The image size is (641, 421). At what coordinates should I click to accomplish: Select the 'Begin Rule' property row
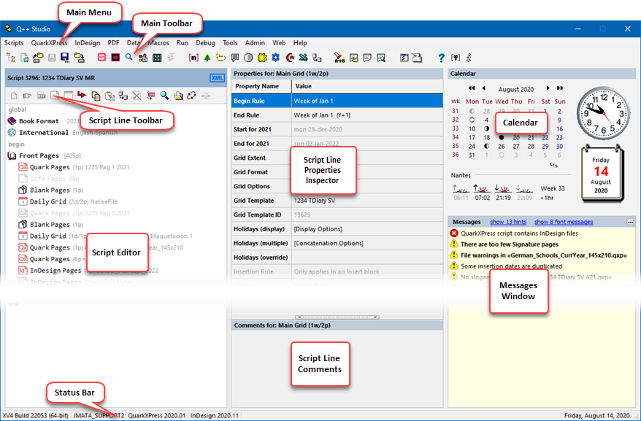click(x=337, y=101)
